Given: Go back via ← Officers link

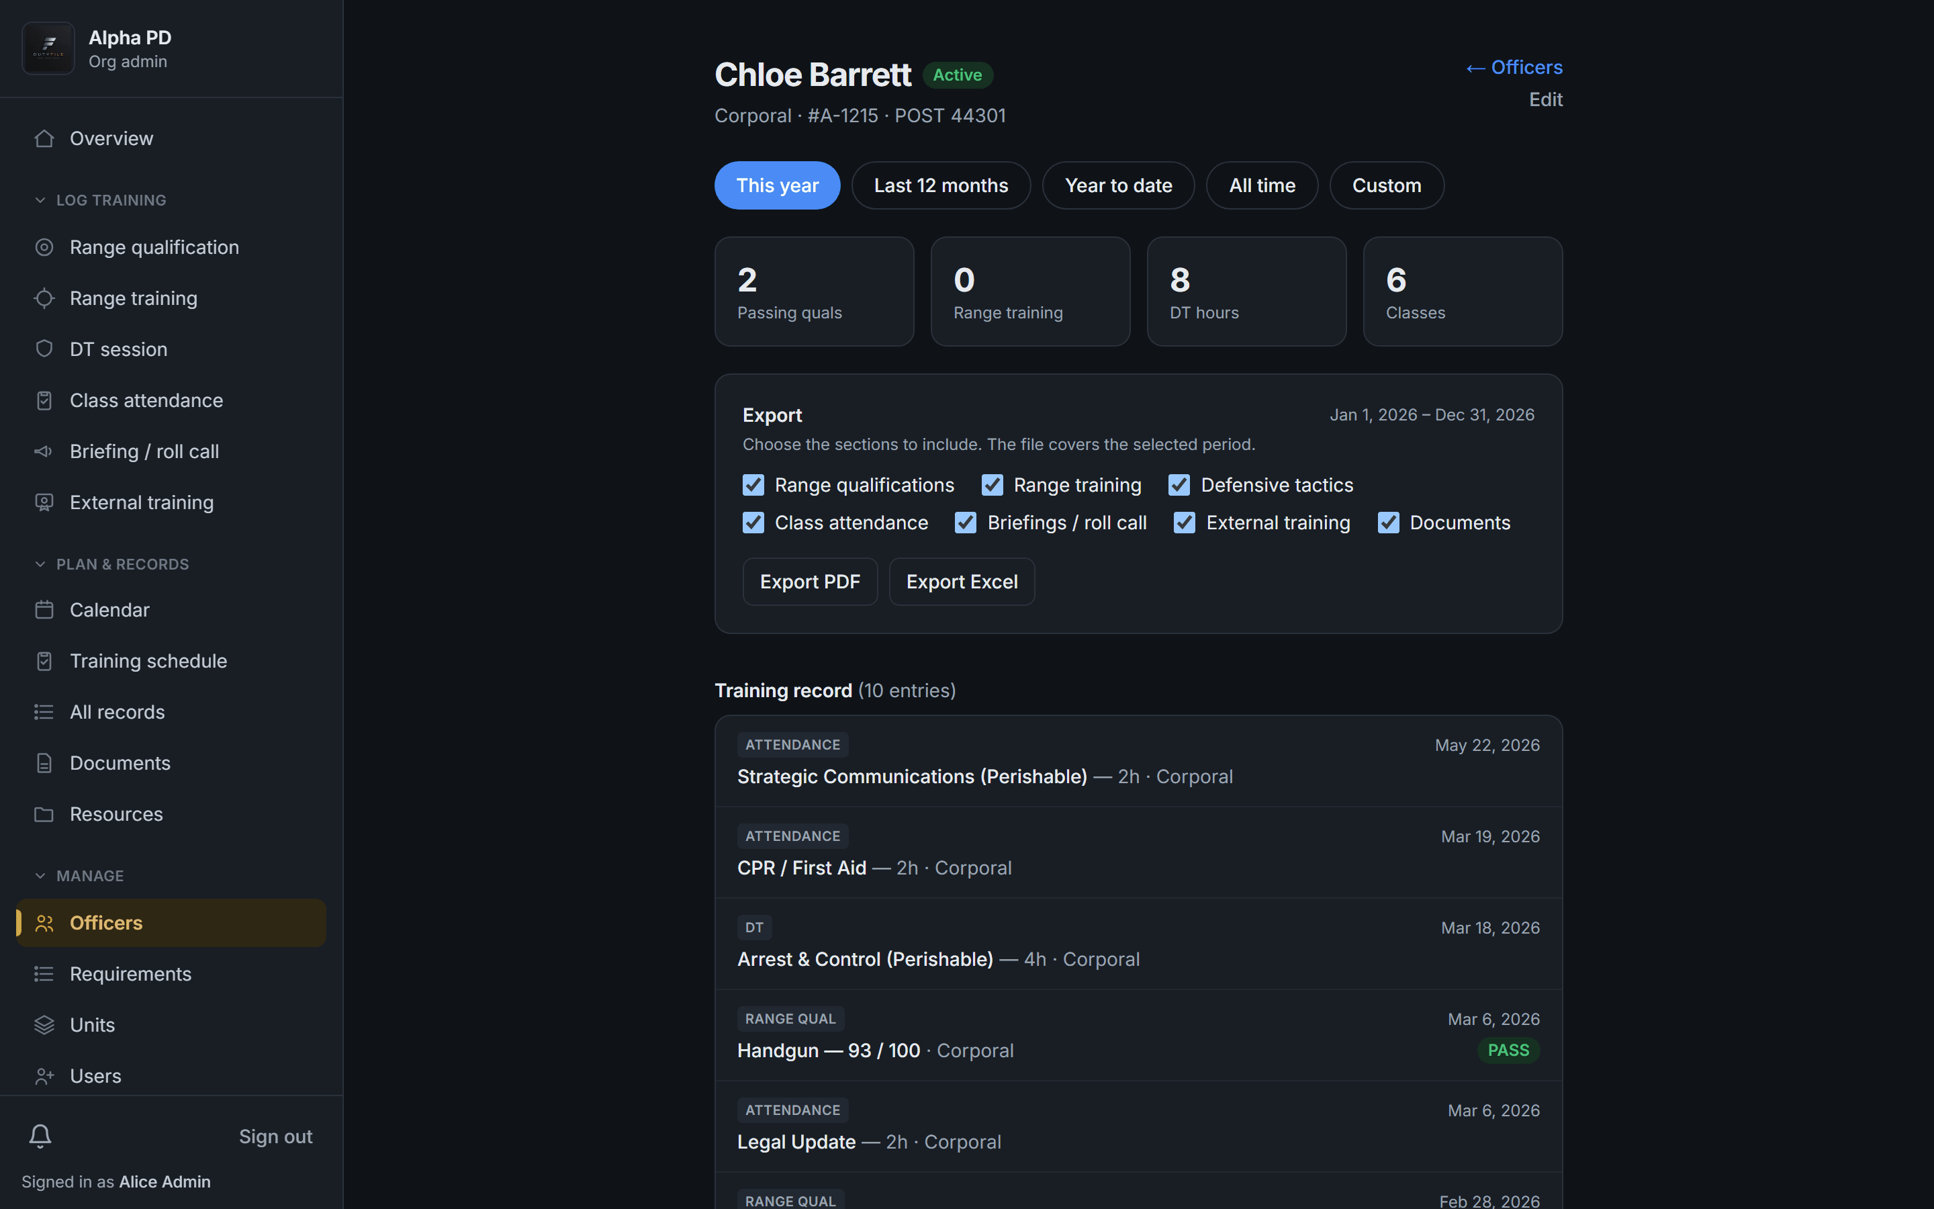Looking at the screenshot, I should click(x=1514, y=67).
